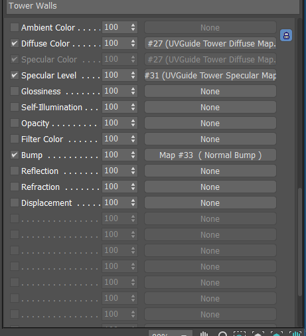The height and width of the screenshot is (336, 306).
Task: Click the zoom extents icon
Action: (258, 333)
